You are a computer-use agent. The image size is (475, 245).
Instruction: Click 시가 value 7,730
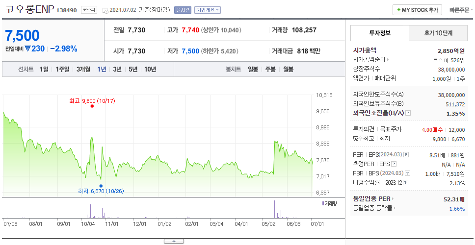click(x=136, y=51)
